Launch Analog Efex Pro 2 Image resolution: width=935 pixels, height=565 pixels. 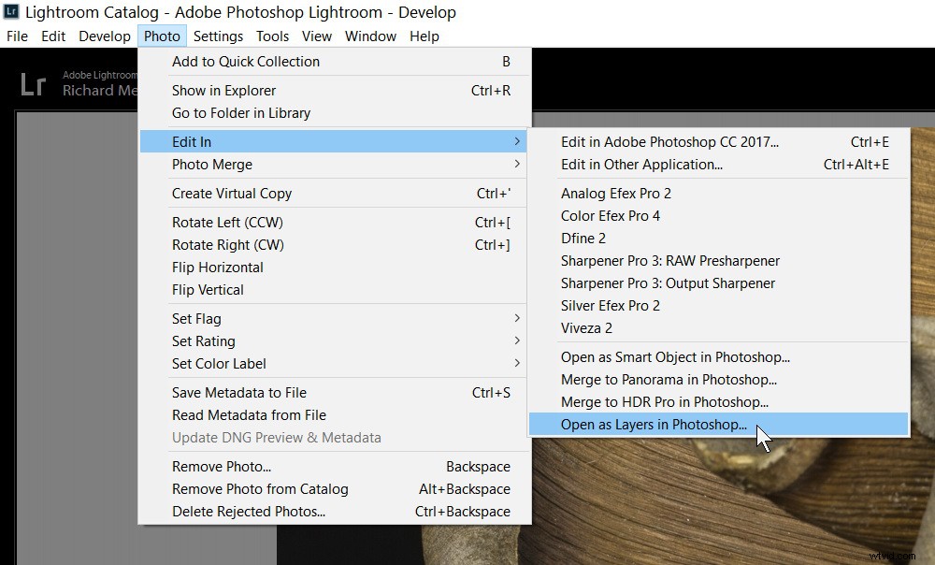616,193
